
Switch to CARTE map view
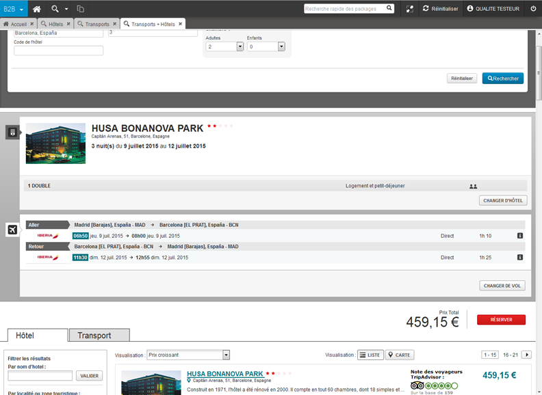pyautogui.click(x=400, y=355)
